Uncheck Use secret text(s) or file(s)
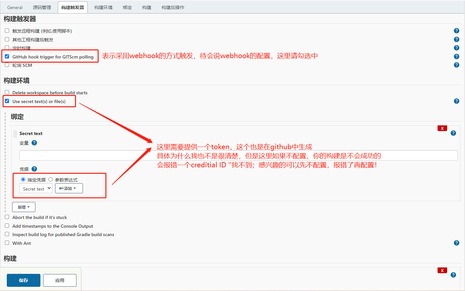 [x=7, y=101]
